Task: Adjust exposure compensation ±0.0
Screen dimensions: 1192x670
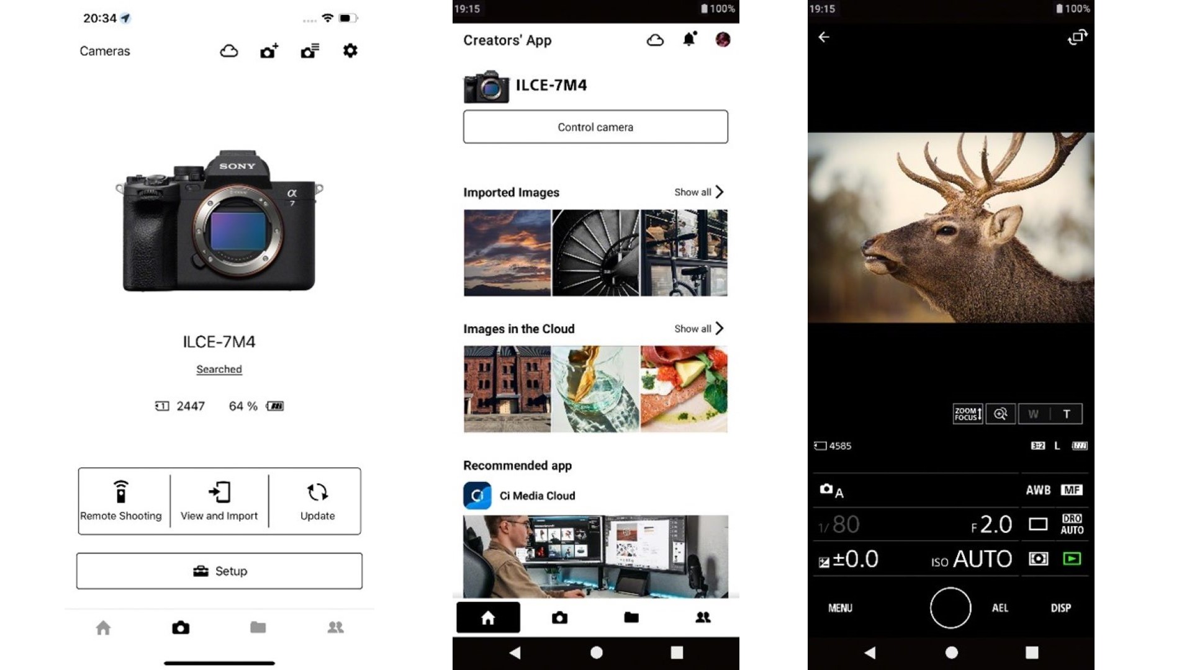Action: (x=849, y=560)
